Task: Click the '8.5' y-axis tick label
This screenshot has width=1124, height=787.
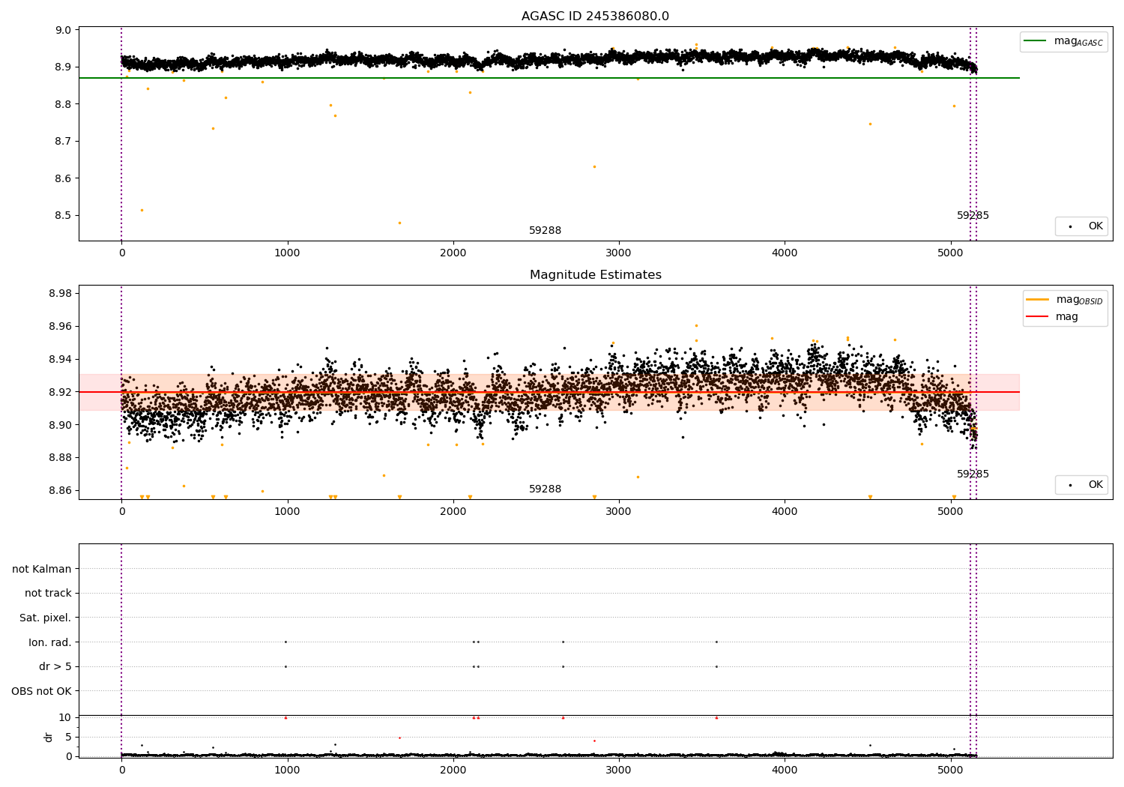Action: coord(63,216)
